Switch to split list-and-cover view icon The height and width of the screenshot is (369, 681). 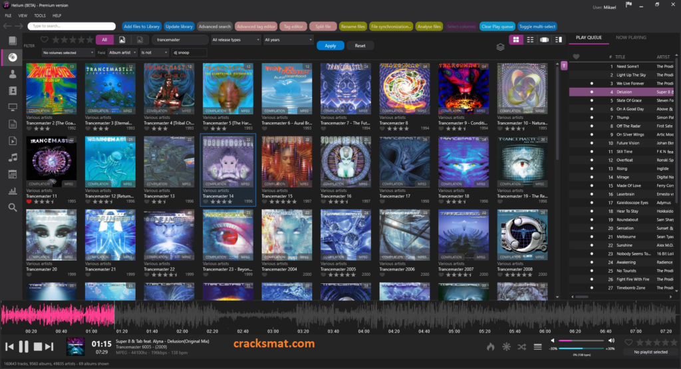coord(559,39)
